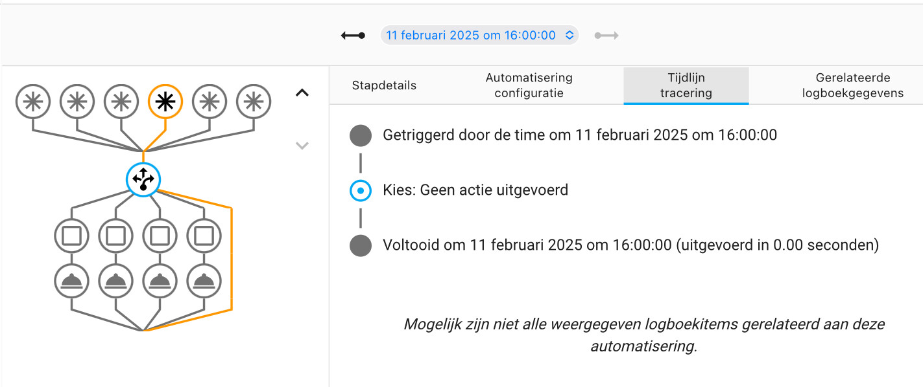Select the choose branch node
This screenshot has height=387, width=923.
pyautogui.click(x=143, y=179)
